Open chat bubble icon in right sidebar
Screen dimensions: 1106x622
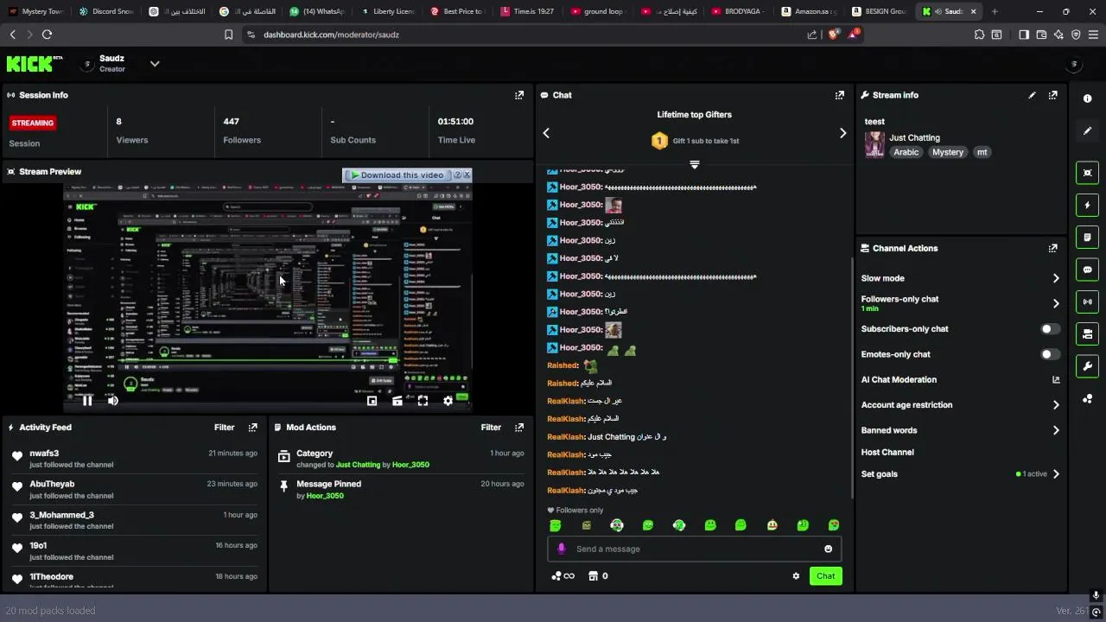click(1088, 270)
